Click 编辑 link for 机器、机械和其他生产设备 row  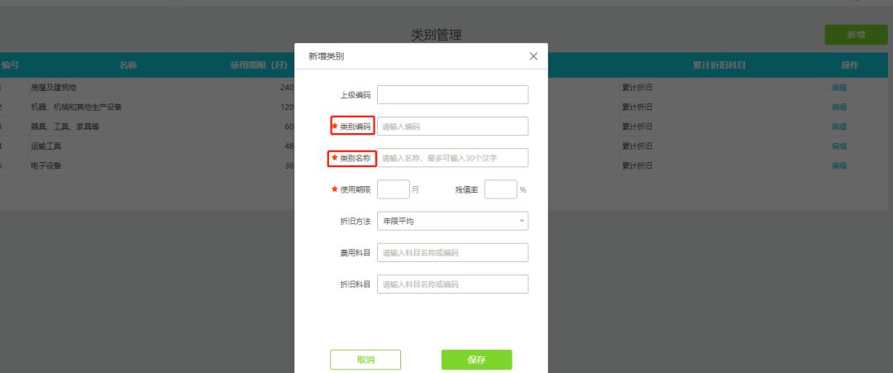coord(838,107)
